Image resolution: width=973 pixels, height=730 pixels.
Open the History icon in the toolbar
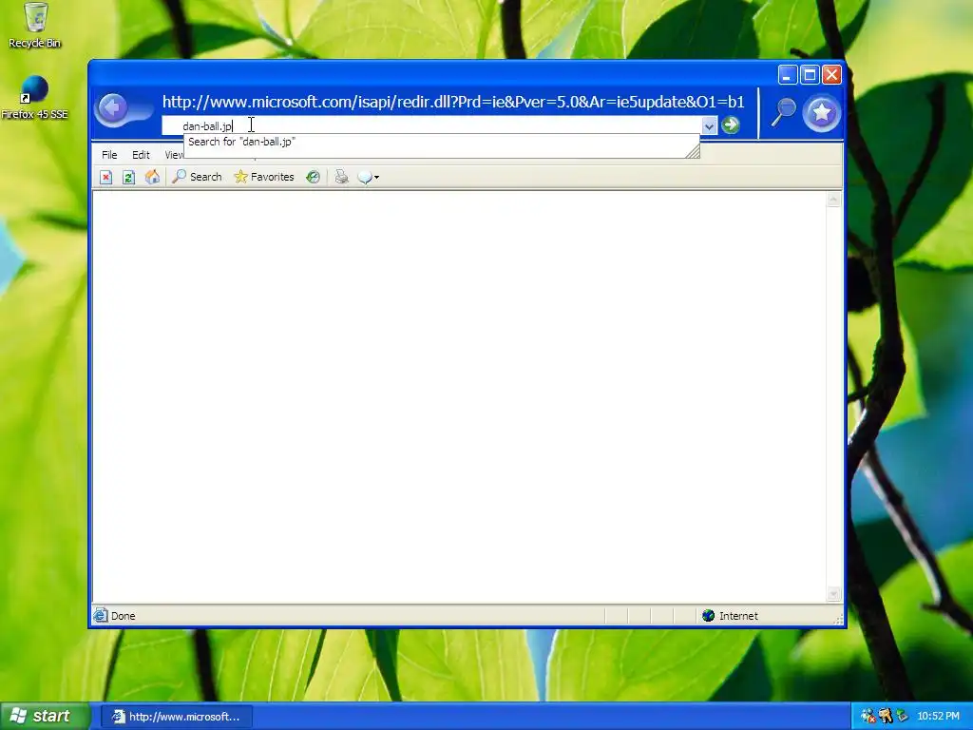coord(313,178)
